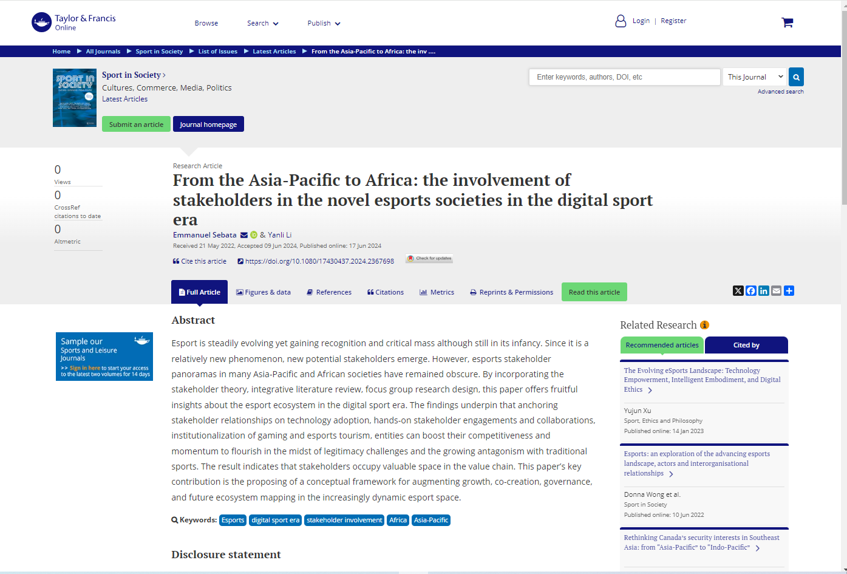Click the blue plus more-sharing icon
Image resolution: width=847 pixels, height=574 pixels.
tap(789, 291)
